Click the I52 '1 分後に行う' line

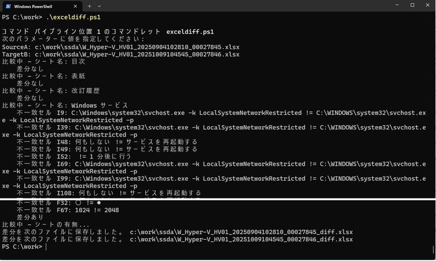73,157
